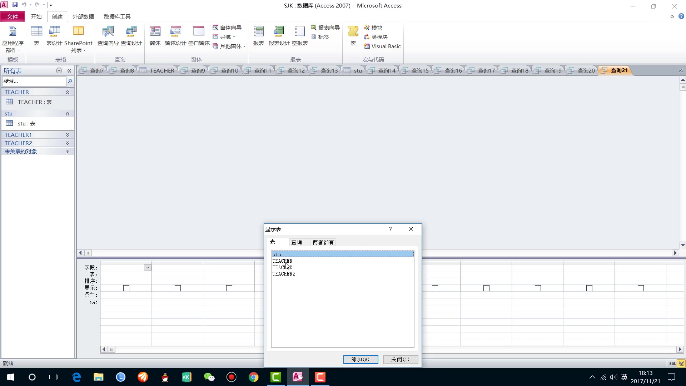Launch Form Wizard (窗体向导)
This screenshot has height=386, width=686.
[x=227, y=28]
